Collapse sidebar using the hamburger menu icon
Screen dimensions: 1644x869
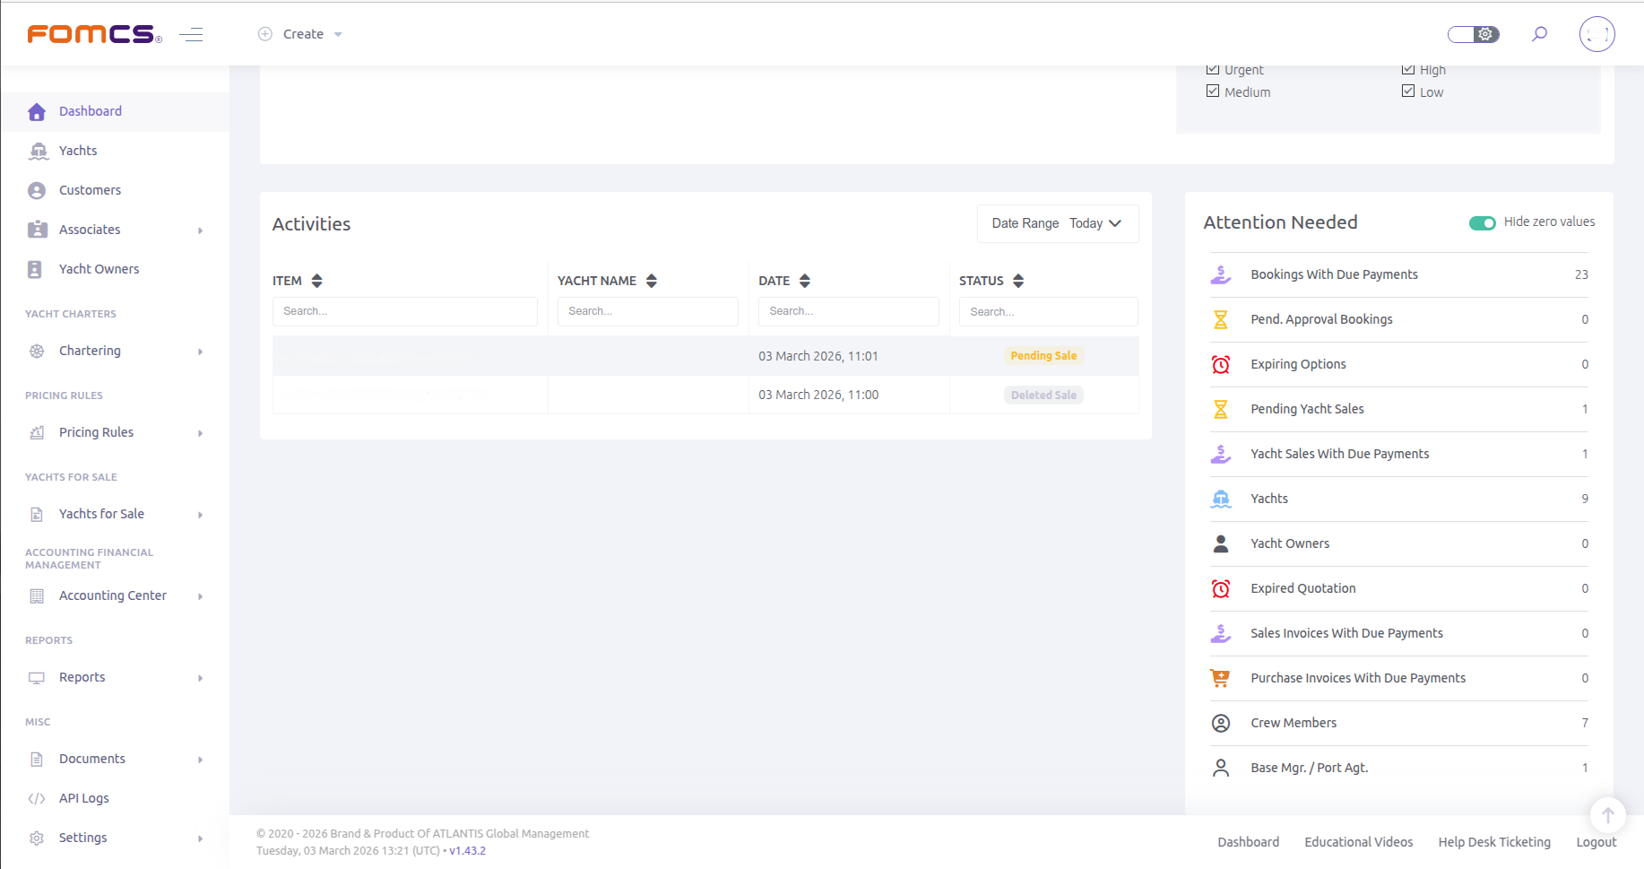[191, 35]
